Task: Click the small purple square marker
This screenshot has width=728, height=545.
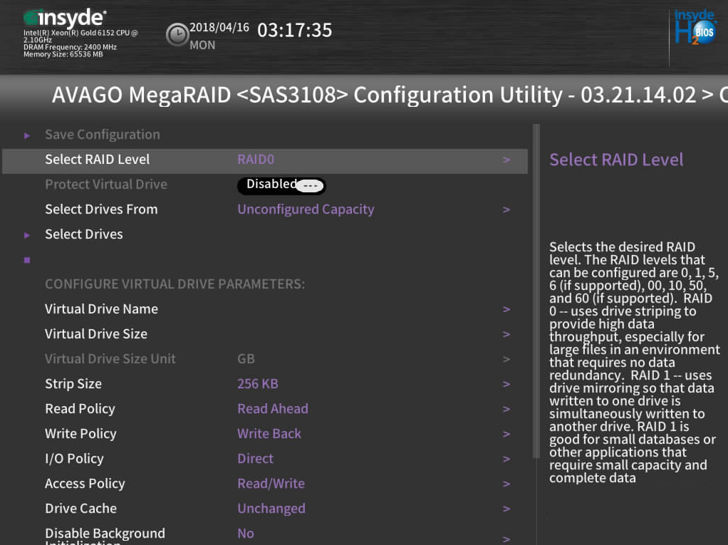Action: [27, 260]
